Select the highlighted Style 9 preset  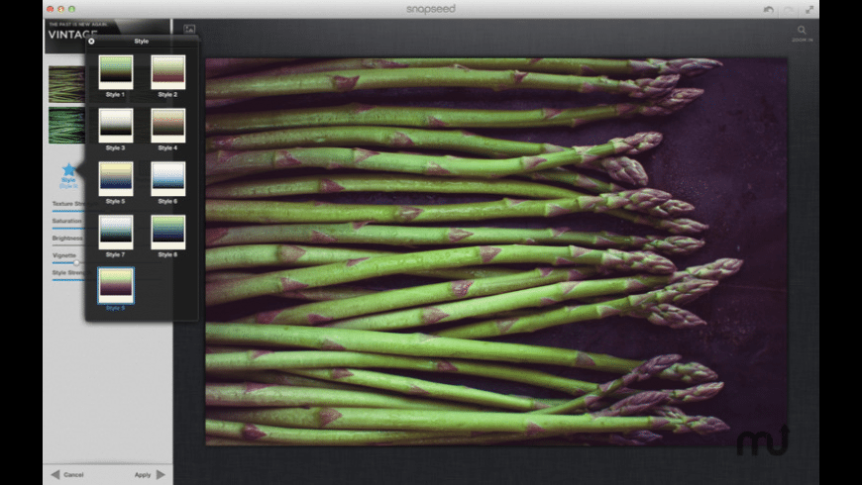point(116,286)
